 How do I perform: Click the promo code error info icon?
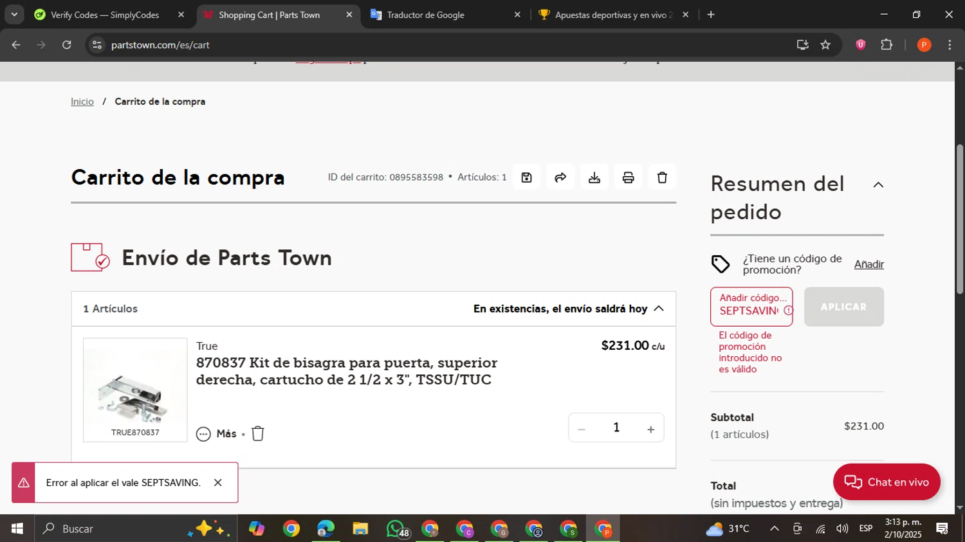point(788,311)
